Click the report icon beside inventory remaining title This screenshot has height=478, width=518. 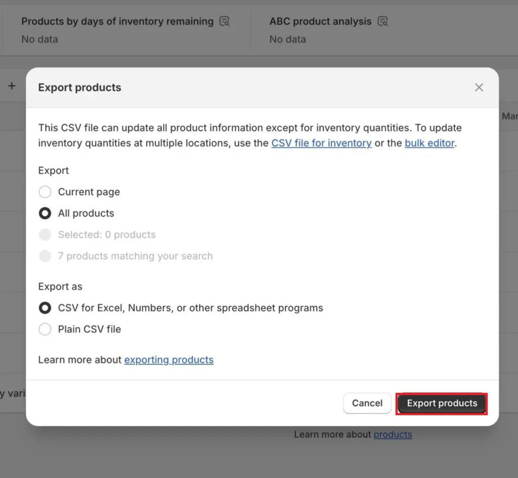click(x=224, y=21)
